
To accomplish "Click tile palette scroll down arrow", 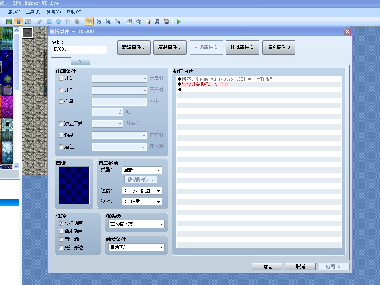I will (x=16, y=166).
